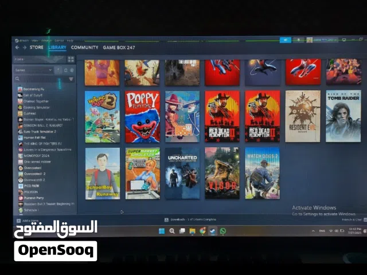367x275 pixels.
Task: Open Task View on the taskbar
Action: point(182,231)
